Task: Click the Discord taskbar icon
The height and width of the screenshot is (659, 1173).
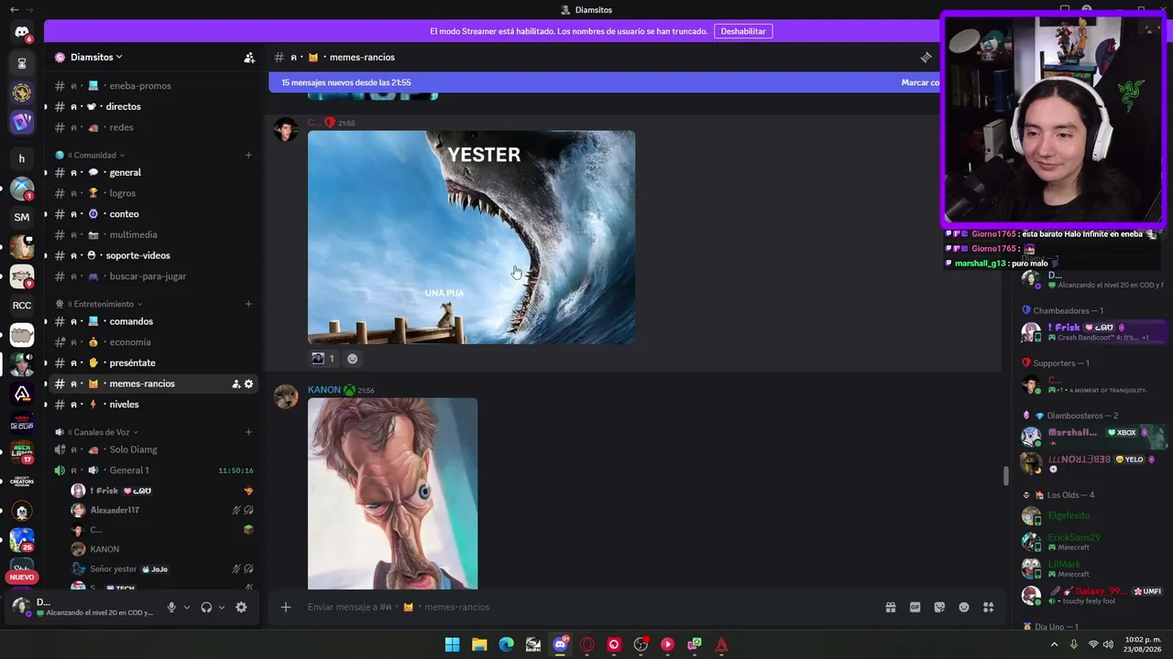Action: [x=560, y=644]
